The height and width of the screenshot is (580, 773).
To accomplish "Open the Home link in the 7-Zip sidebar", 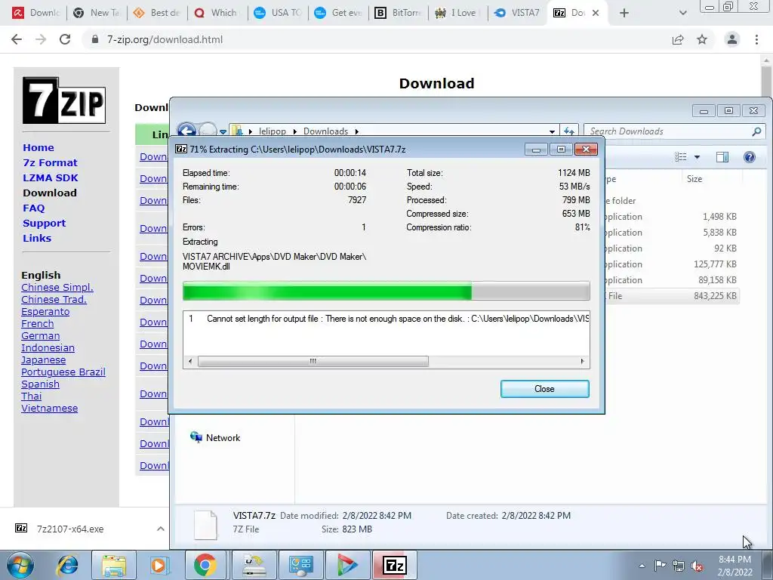I will point(38,147).
